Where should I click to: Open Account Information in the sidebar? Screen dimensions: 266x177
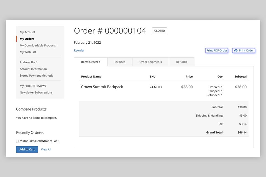point(33,69)
